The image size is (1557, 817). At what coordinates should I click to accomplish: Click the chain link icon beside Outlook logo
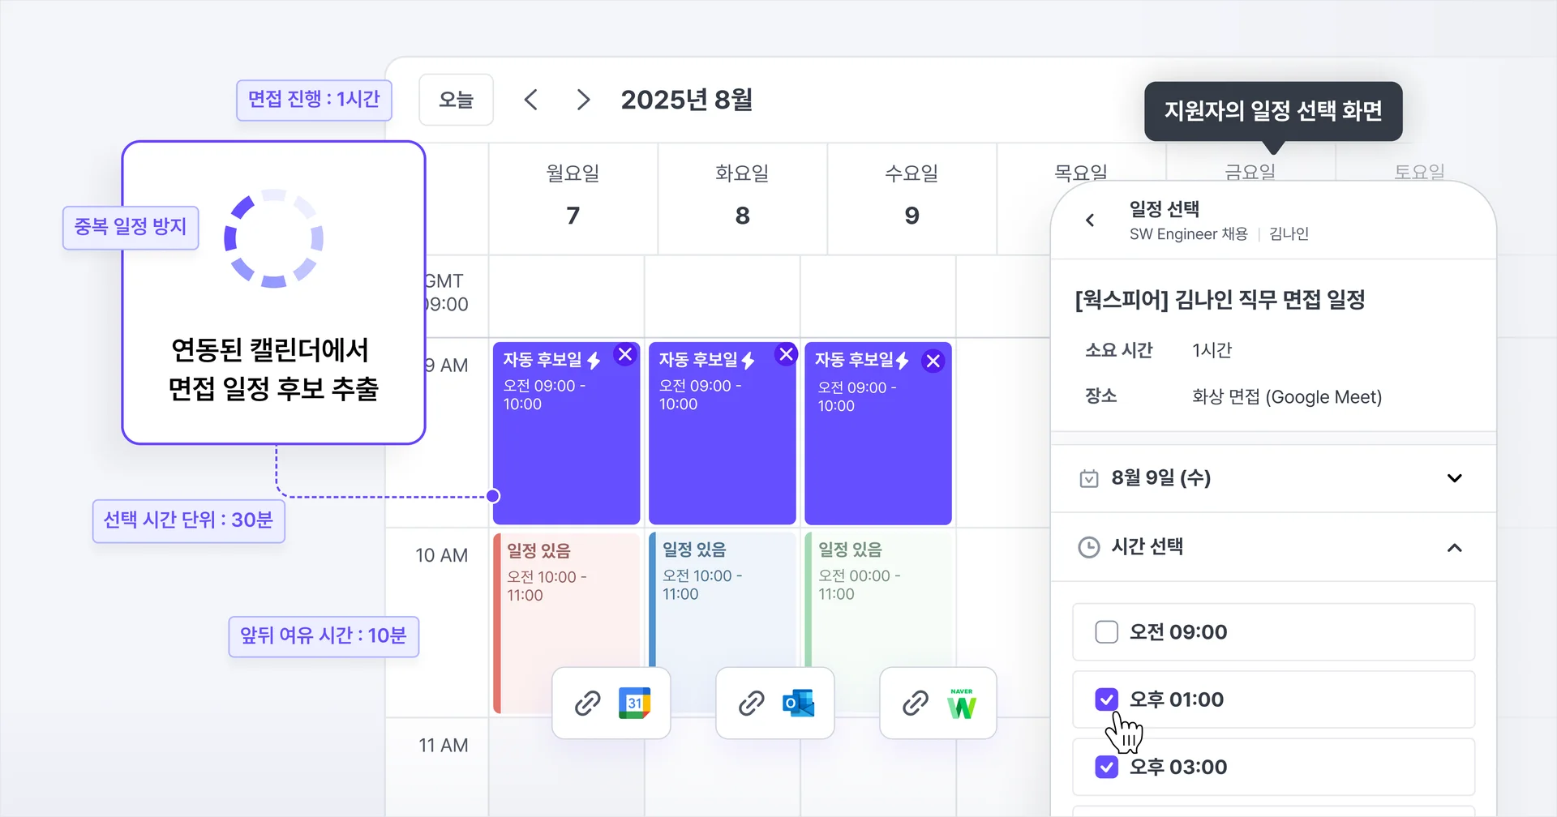(752, 704)
